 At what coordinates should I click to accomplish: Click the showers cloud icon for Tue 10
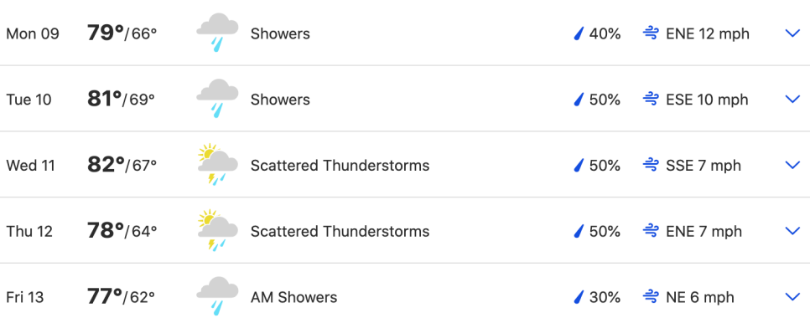pyautogui.click(x=217, y=99)
